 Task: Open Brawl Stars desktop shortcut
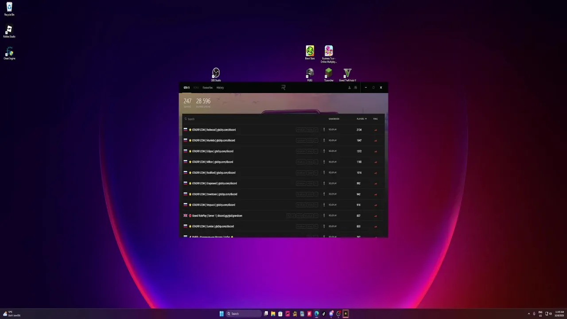coord(310,52)
